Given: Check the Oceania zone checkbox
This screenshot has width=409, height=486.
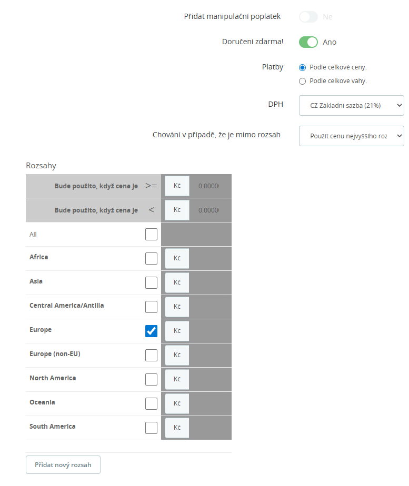Looking at the screenshot, I should point(151,403).
